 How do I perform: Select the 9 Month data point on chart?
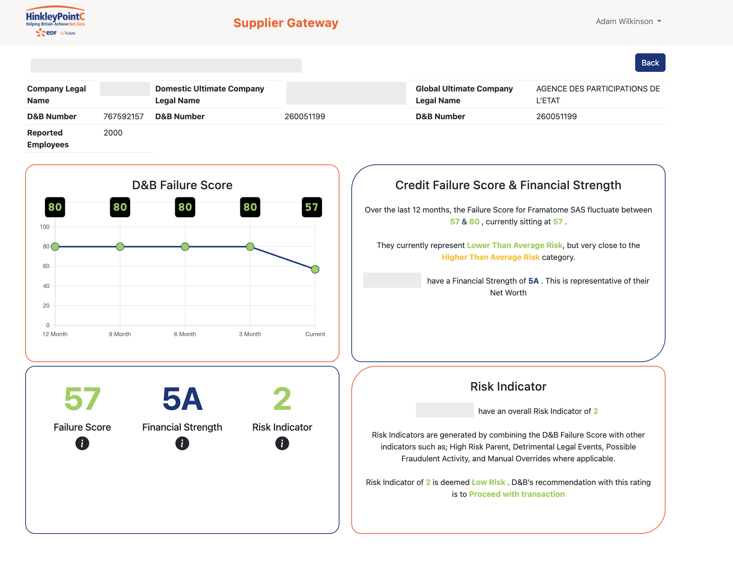coord(120,247)
